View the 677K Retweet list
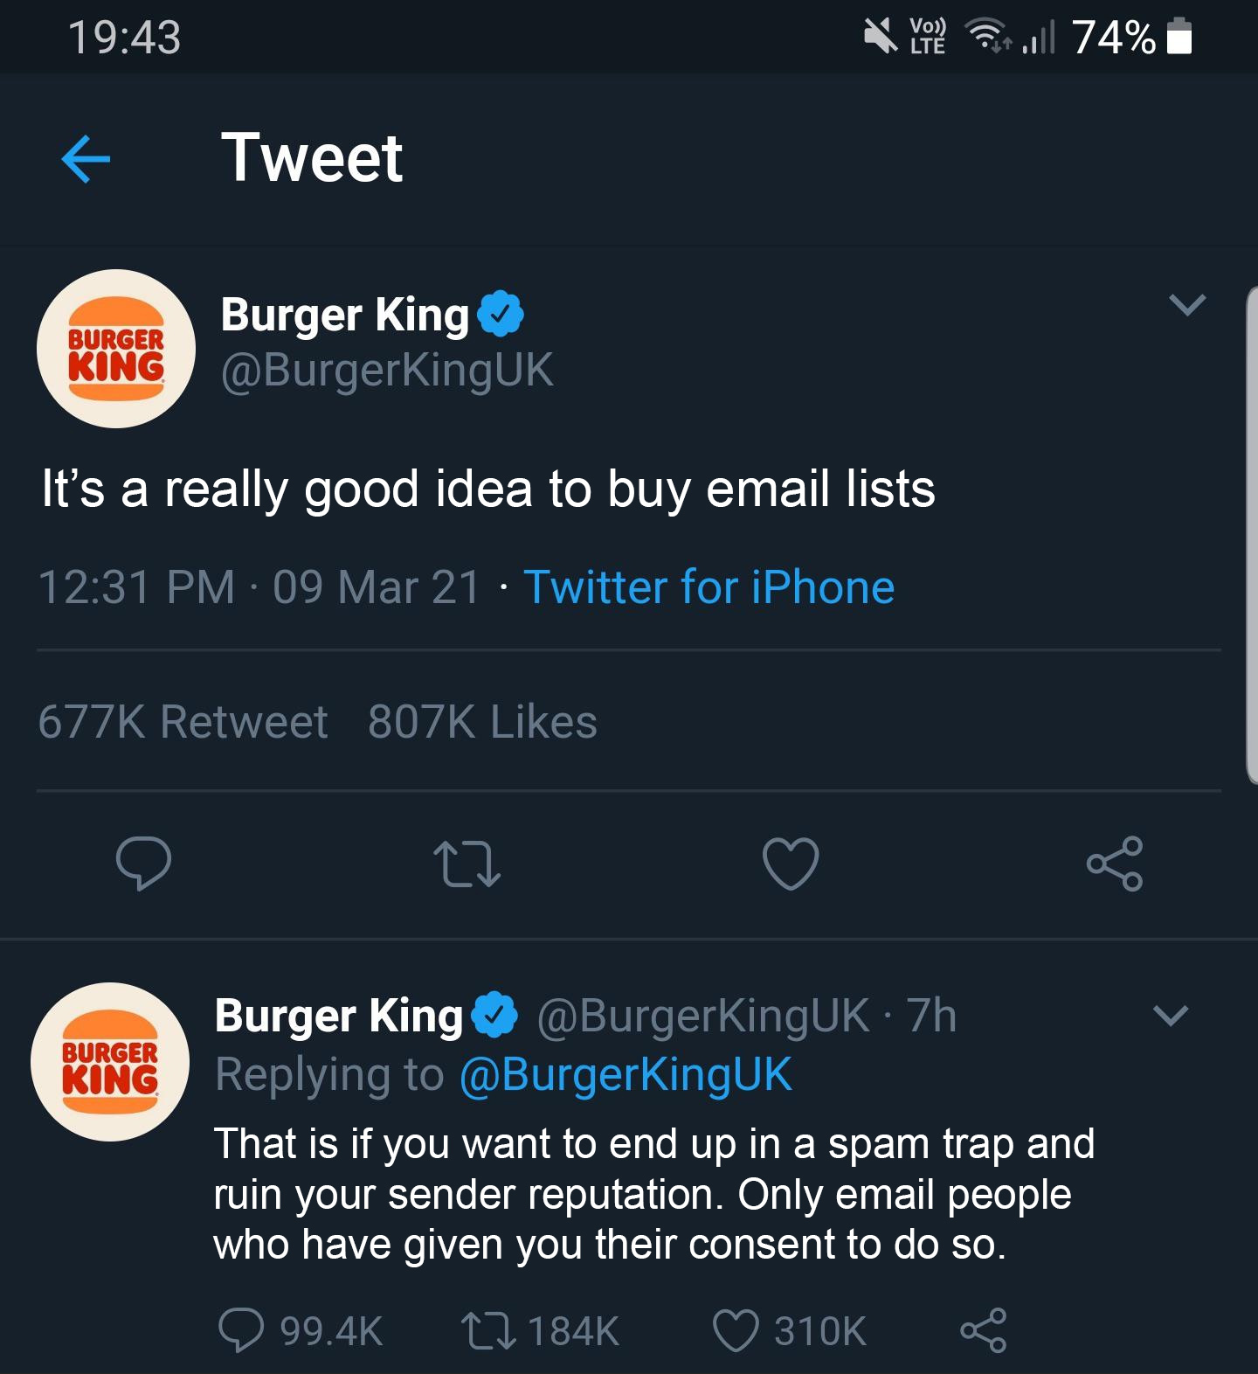 pos(182,722)
